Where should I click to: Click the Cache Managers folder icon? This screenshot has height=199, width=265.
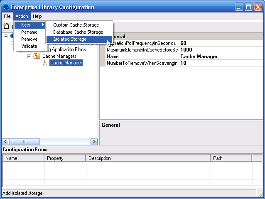[37, 56]
